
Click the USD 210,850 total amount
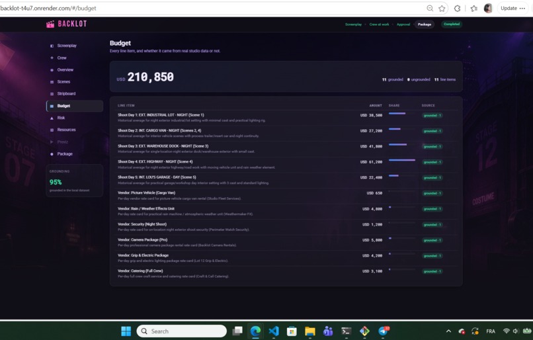click(145, 77)
